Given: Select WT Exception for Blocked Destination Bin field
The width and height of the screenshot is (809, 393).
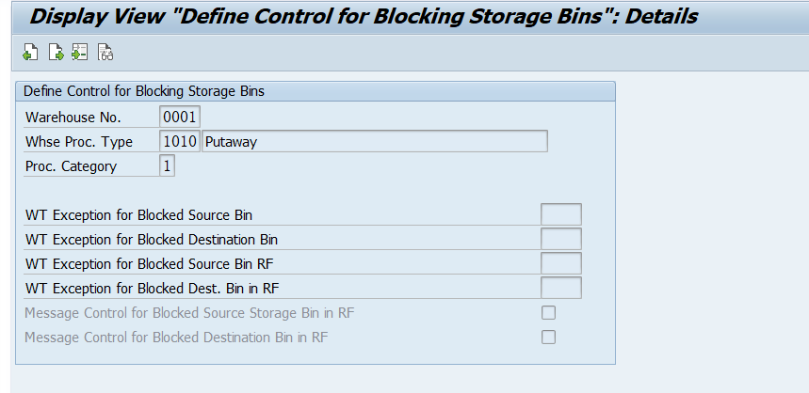Looking at the screenshot, I should pos(560,239).
